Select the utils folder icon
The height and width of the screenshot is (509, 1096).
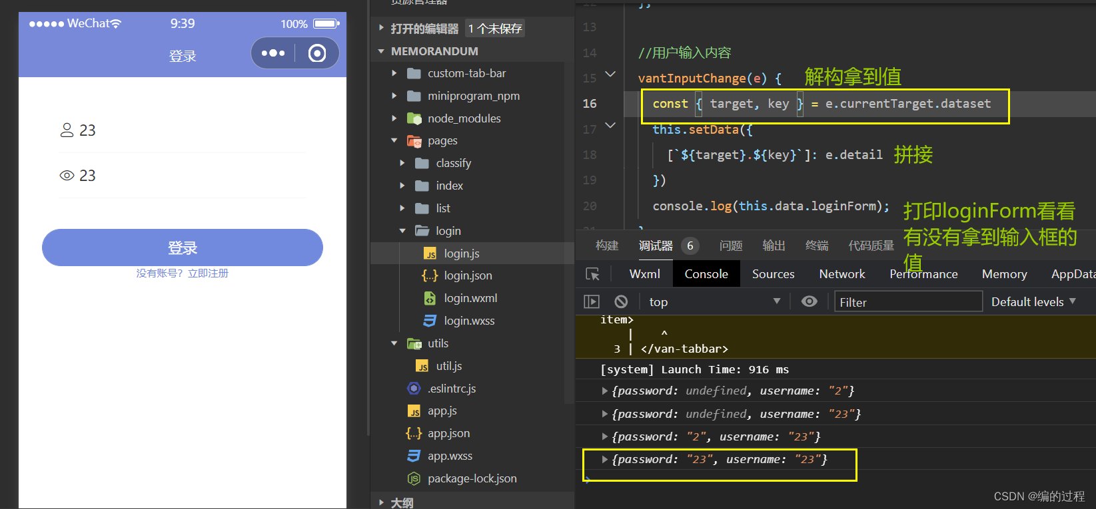pyautogui.click(x=414, y=343)
